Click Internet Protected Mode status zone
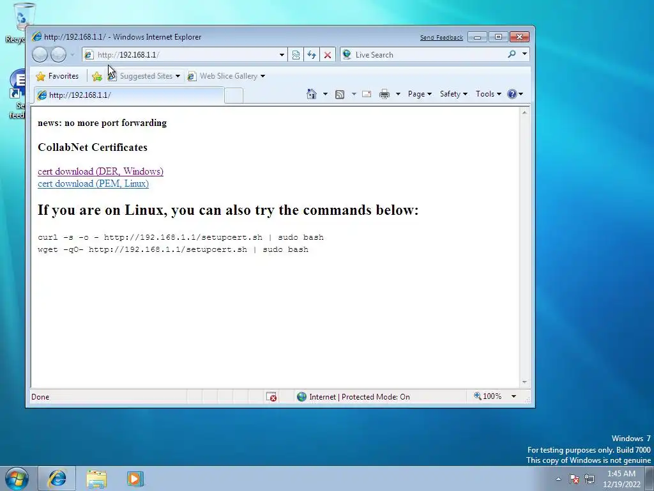The height and width of the screenshot is (491, 654). pos(353,396)
